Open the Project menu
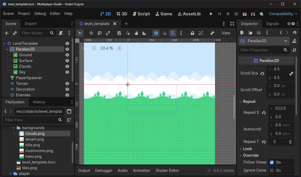The height and width of the screenshot is (177, 301). click(x=24, y=14)
